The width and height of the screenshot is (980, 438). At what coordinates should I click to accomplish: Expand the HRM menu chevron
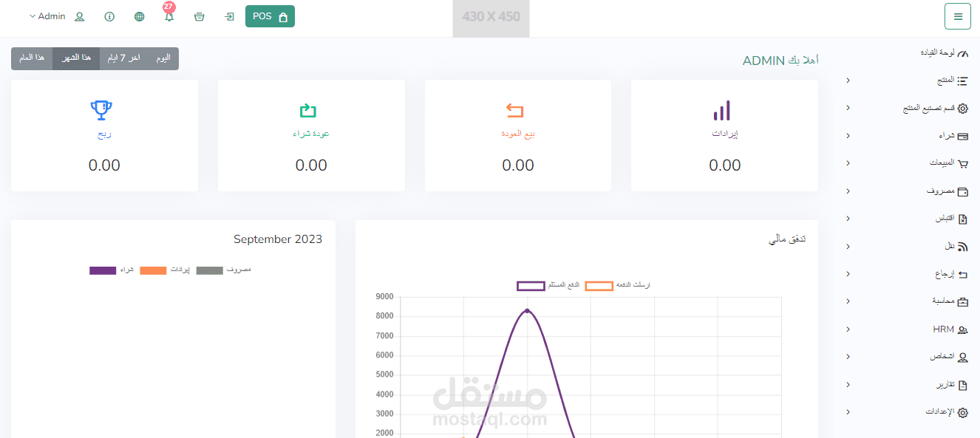tap(848, 329)
